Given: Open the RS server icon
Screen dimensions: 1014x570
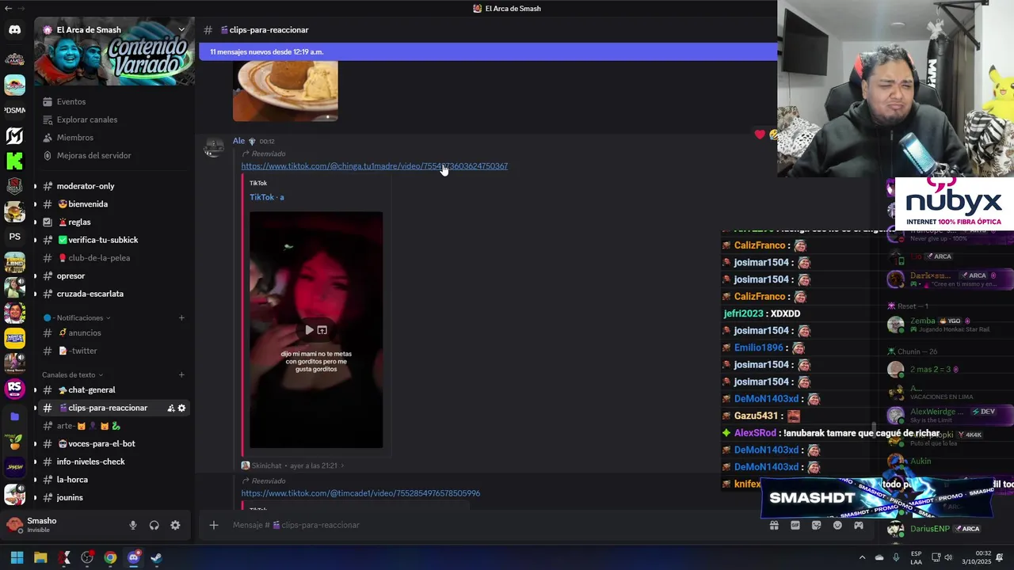Looking at the screenshot, I should click(x=14, y=389).
